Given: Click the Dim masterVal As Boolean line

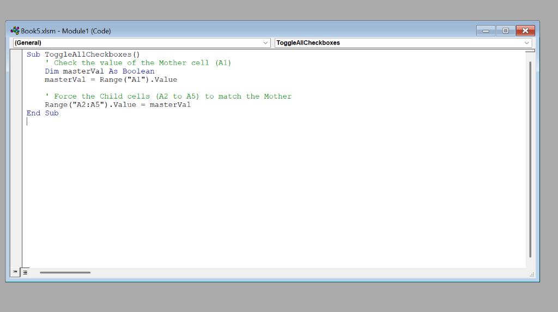Looking at the screenshot, I should [100, 71].
